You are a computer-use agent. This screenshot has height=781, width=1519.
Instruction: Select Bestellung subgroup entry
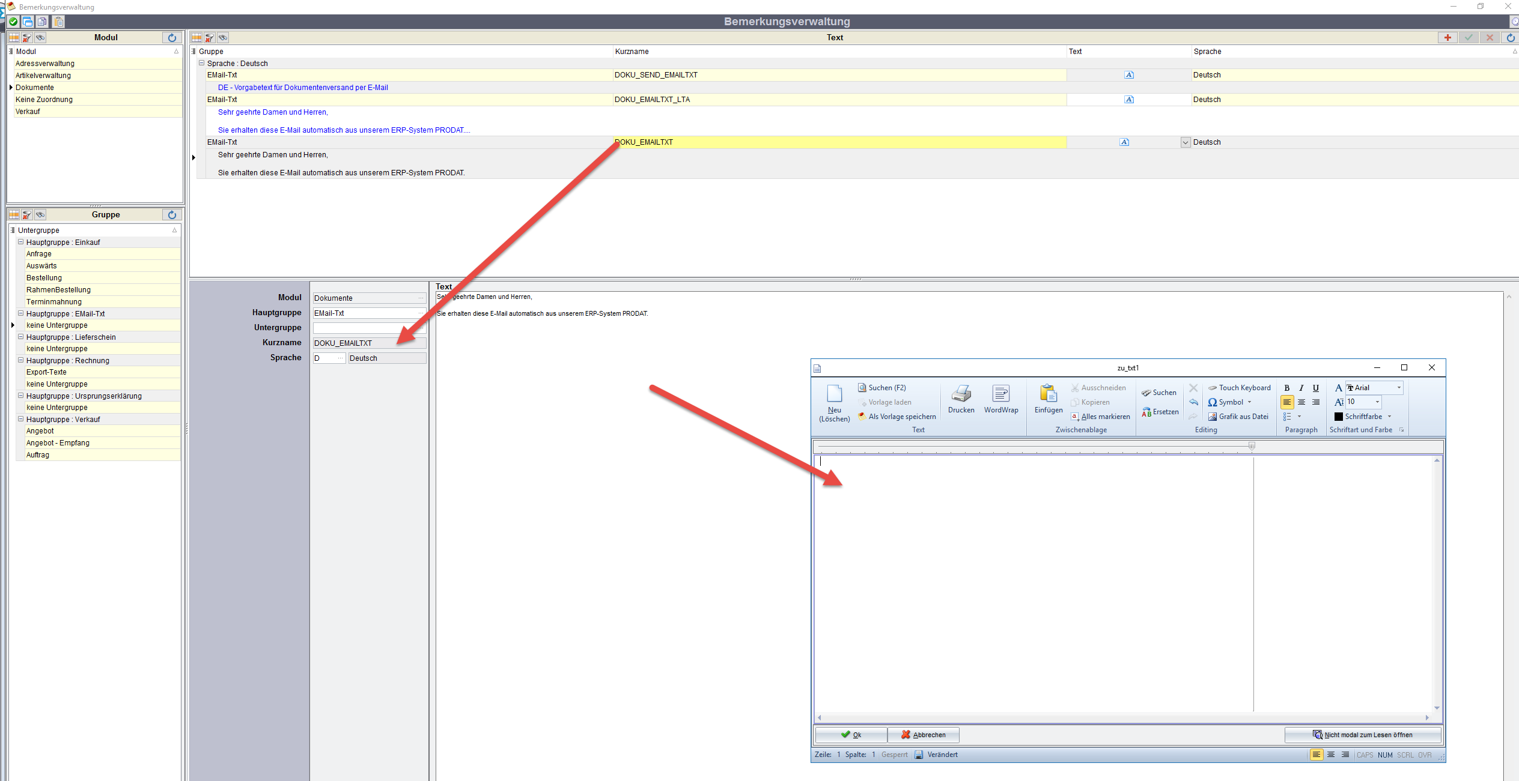click(x=44, y=278)
